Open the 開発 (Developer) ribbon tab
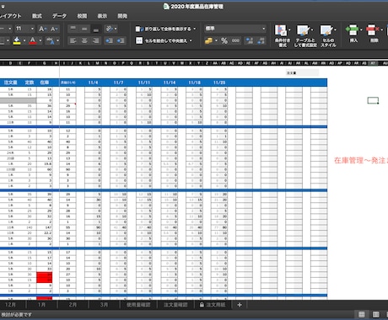 (x=122, y=16)
